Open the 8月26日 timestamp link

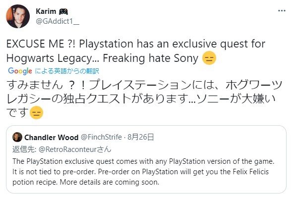[x=141, y=137]
